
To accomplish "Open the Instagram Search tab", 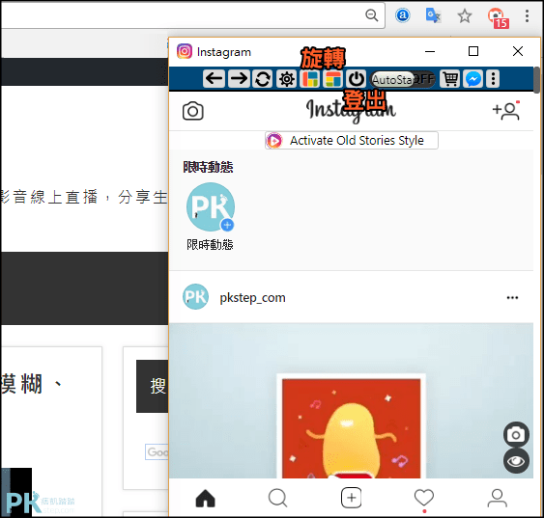I will click(278, 499).
